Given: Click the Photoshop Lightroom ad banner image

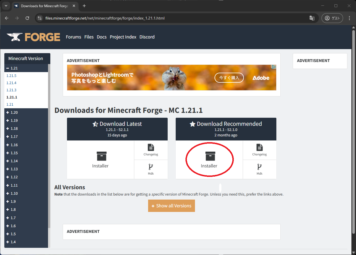Looking at the screenshot, I should [172, 78].
